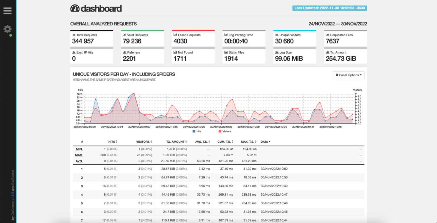Click the Log Size chart icon
This screenshot has height=223, width=437.
pos(277,52)
